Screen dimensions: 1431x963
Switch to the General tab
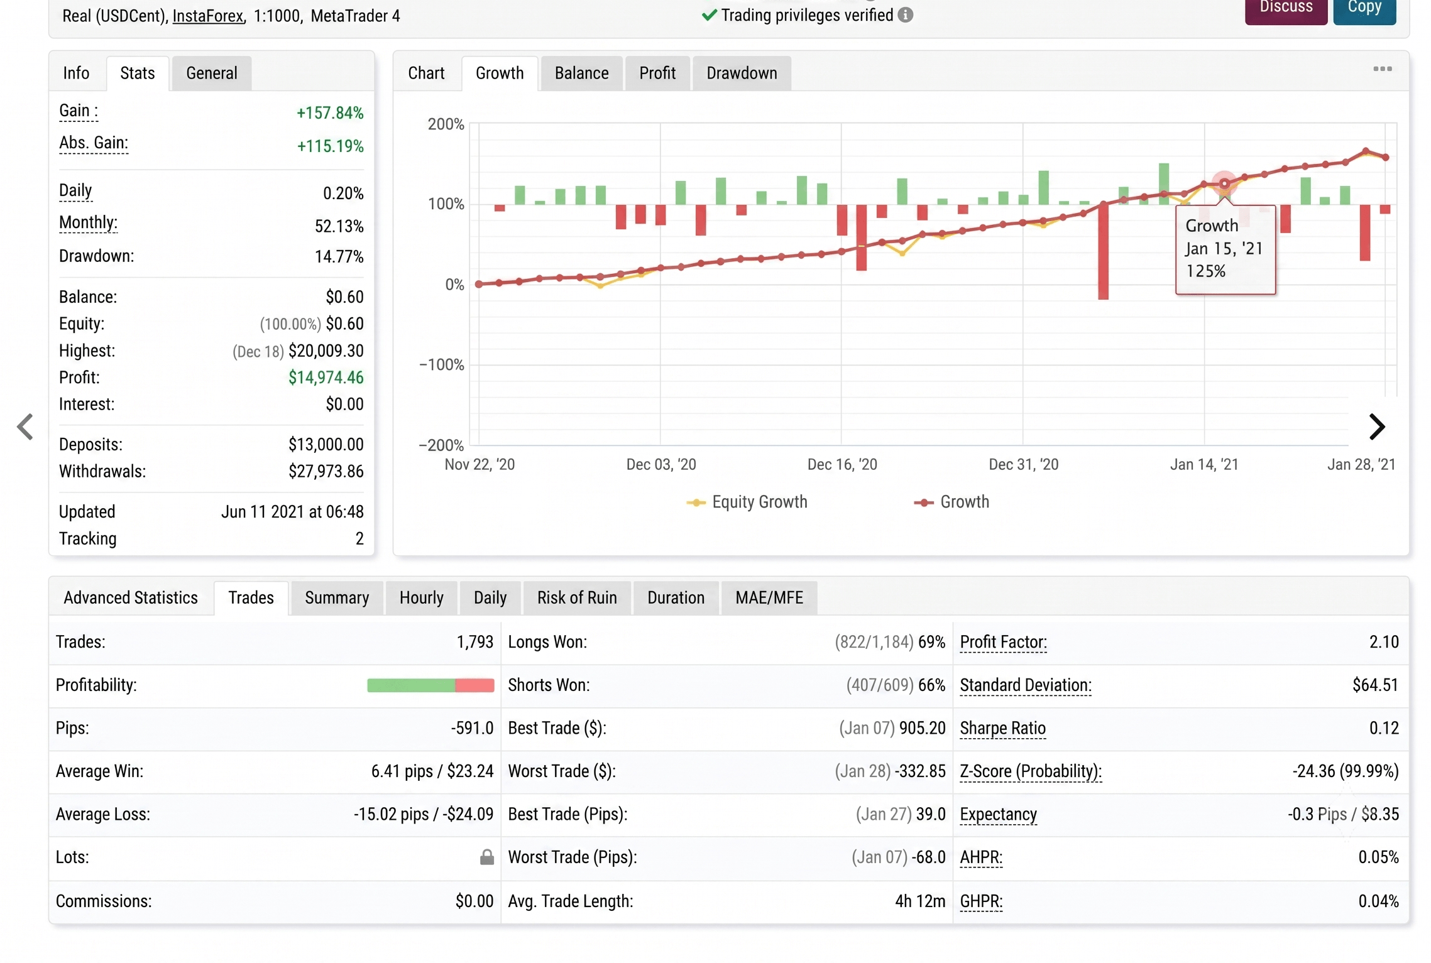click(x=212, y=73)
